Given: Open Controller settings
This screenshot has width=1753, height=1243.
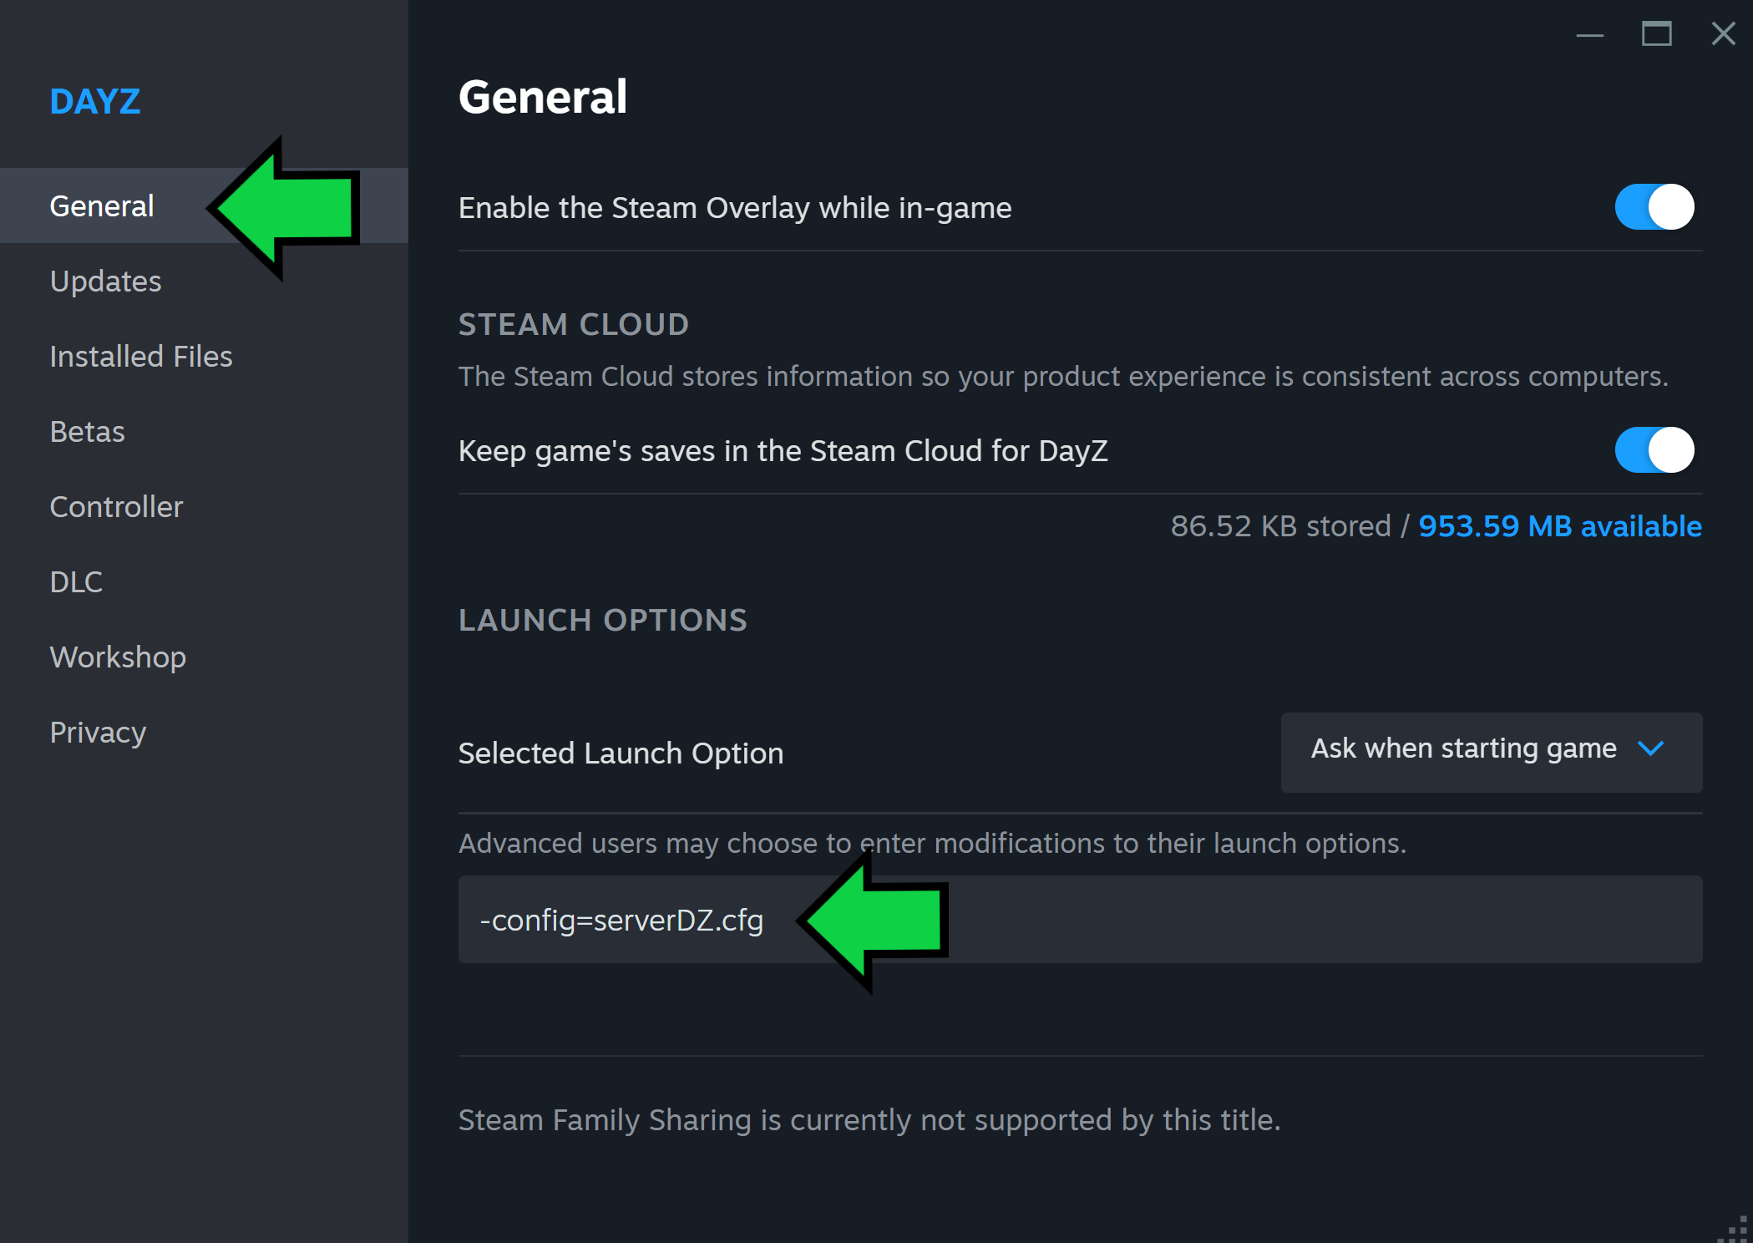Looking at the screenshot, I should pyautogui.click(x=116, y=507).
